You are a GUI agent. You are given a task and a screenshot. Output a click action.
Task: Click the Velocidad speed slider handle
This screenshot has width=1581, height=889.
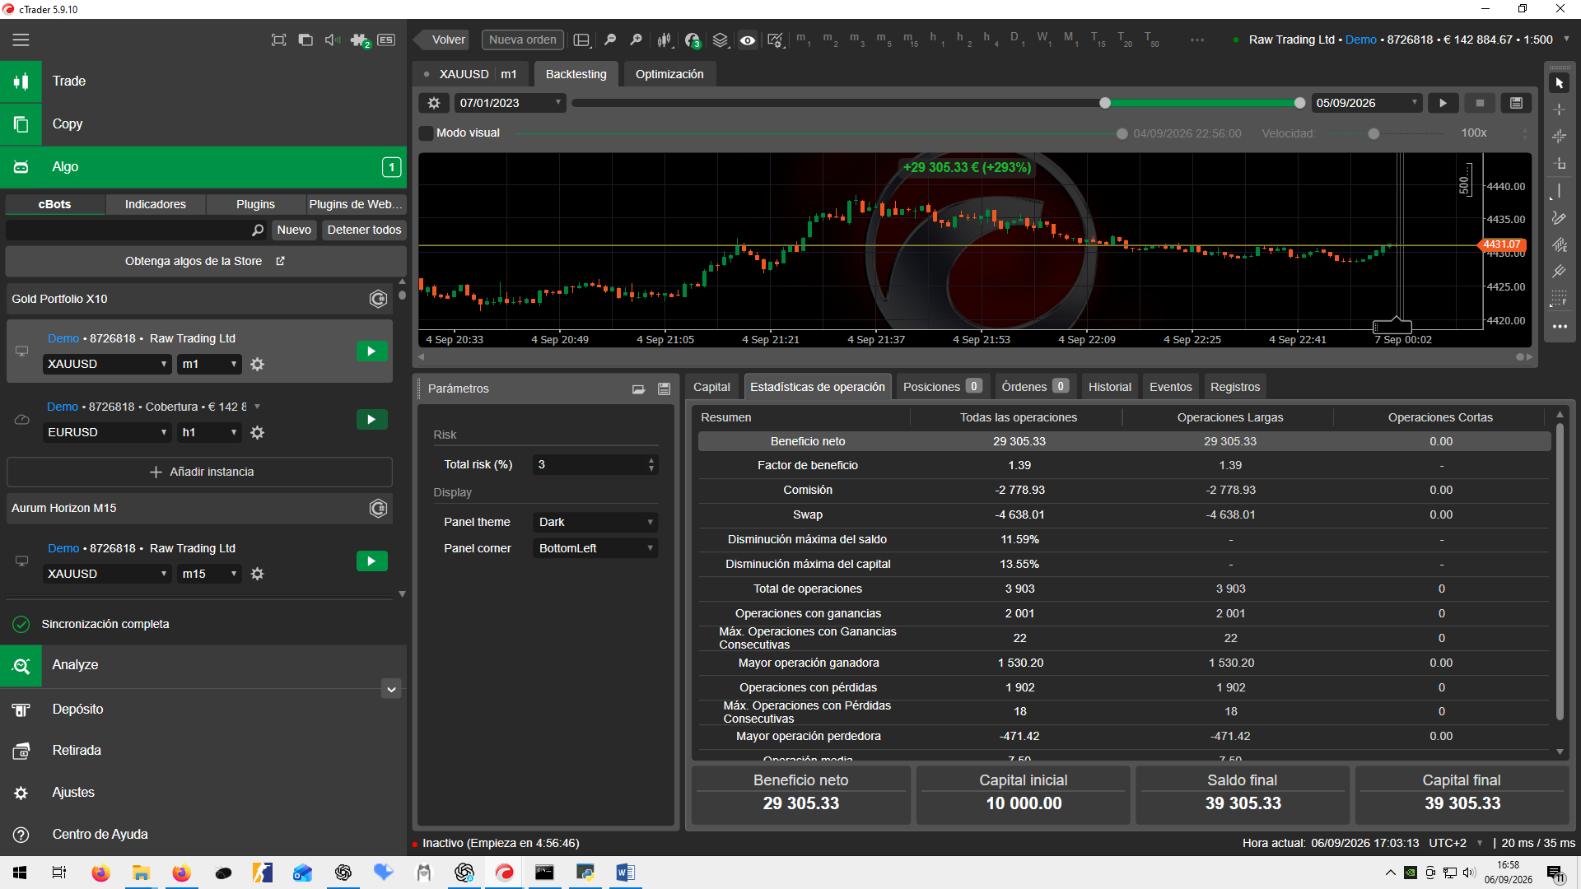1373,133
